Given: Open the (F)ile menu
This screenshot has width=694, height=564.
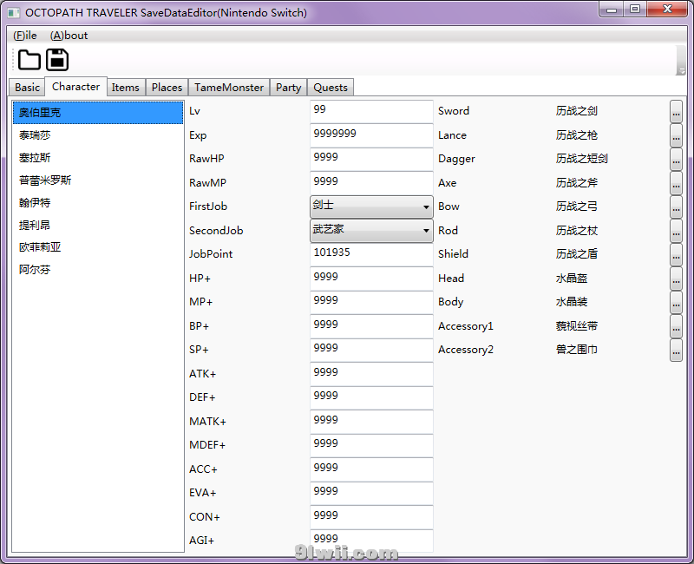Looking at the screenshot, I should (x=25, y=36).
